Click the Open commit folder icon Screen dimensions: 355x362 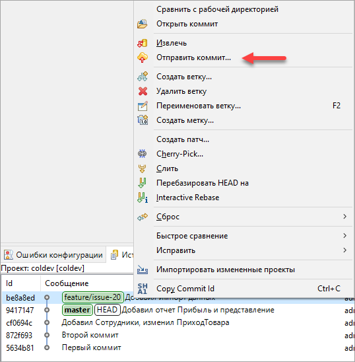coord(143,24)
